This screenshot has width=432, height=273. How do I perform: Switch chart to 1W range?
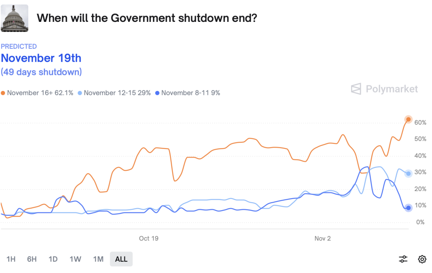(x=75, y=259)
